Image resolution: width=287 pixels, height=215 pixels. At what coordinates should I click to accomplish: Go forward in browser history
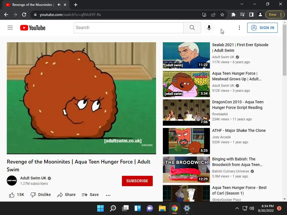click(15, 15)
